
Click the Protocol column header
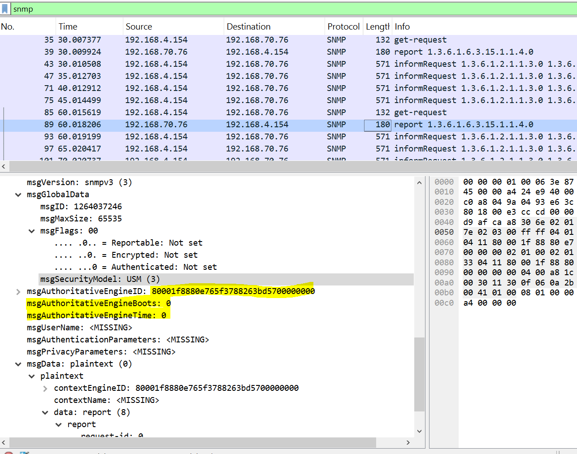(x=343, y=26)
